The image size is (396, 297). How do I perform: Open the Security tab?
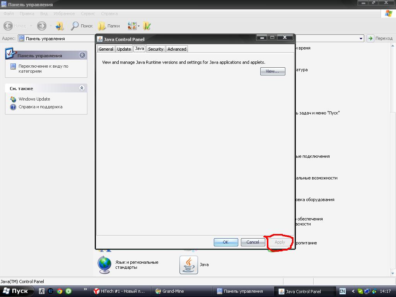(155, 49)
